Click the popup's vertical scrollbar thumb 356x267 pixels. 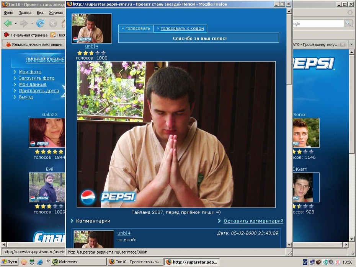289,49
